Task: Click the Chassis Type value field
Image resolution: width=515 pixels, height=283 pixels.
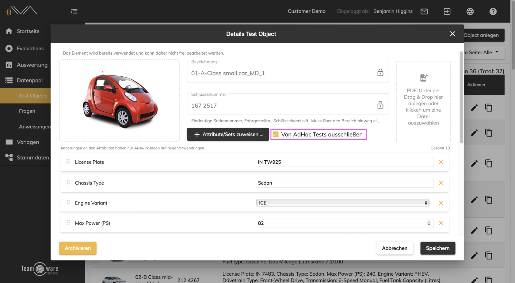Action: [x=345, y=183]
